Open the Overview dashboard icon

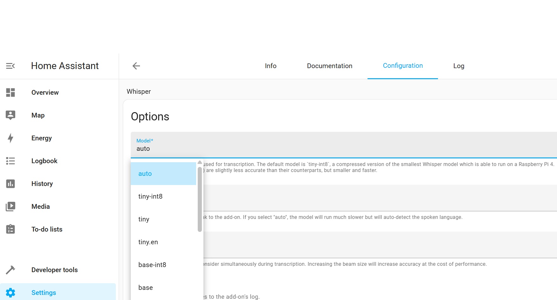10,93
